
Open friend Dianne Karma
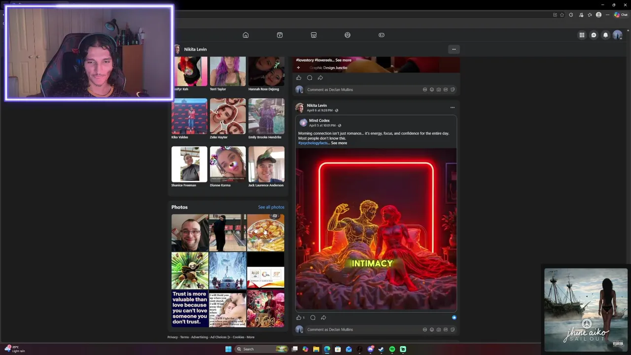tap(228, 164)
